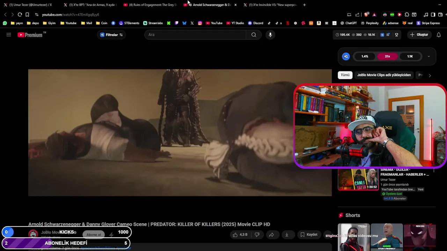The width and height of the screenshot is (447, 251).
Task: Click the address bar URL
Action: [70, 15]
